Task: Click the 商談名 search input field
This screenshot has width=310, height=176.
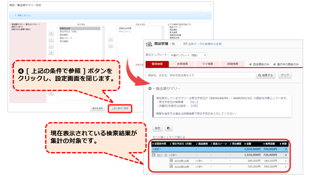Action: point(201,75)
